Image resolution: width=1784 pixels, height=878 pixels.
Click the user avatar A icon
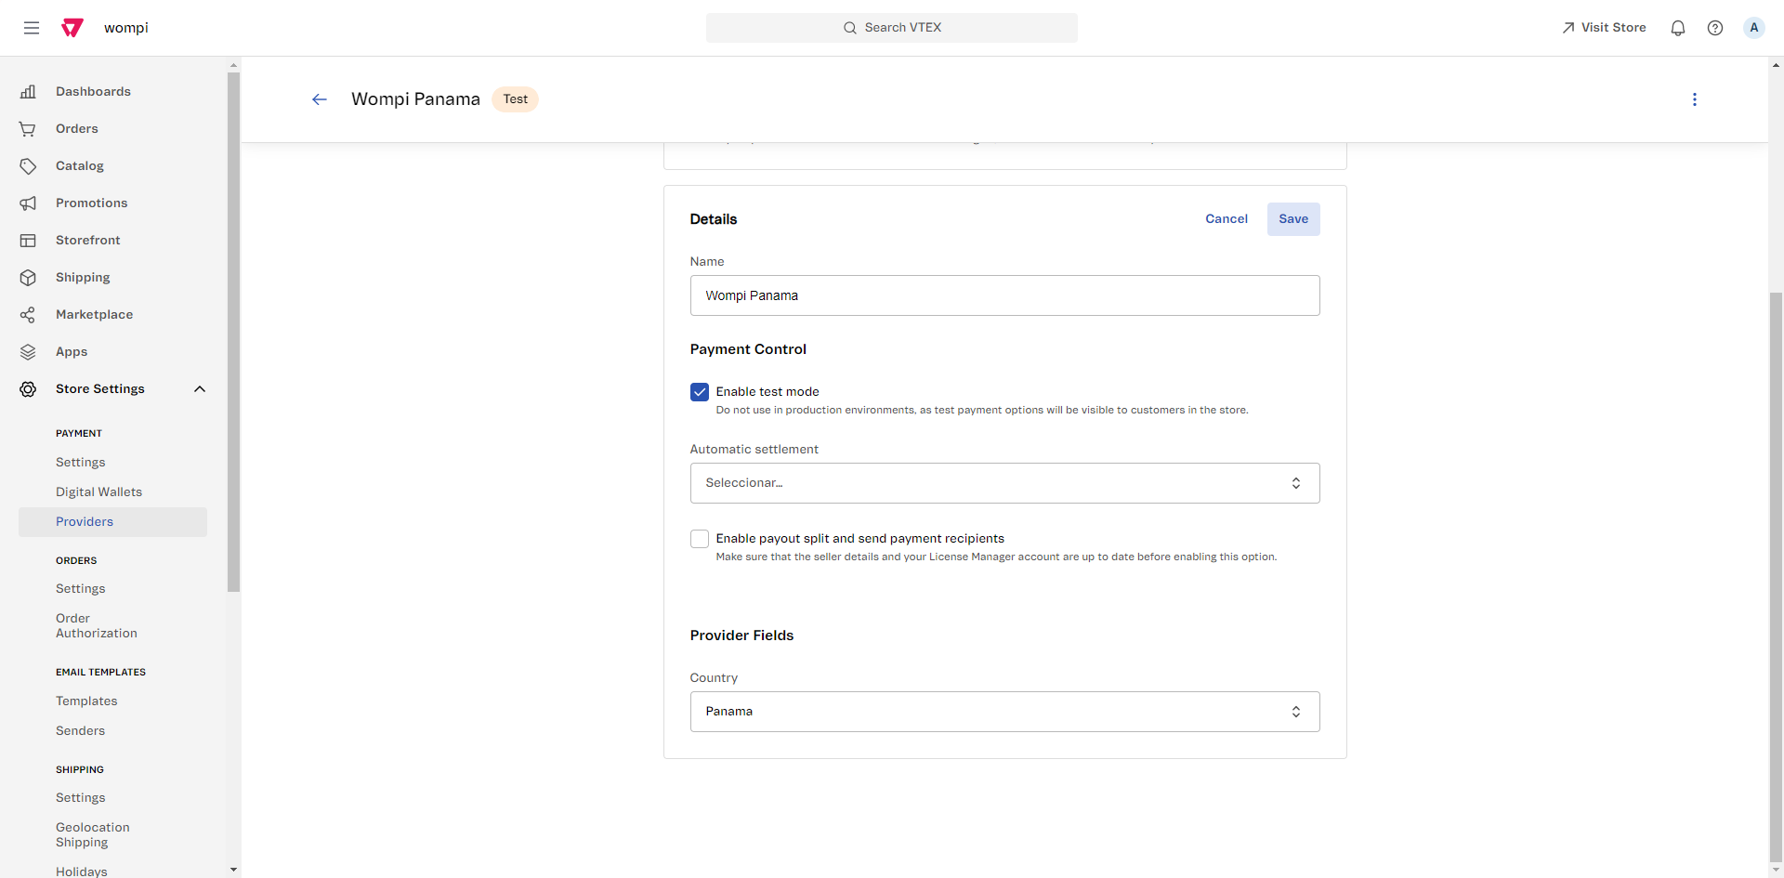pos(1753,28)
